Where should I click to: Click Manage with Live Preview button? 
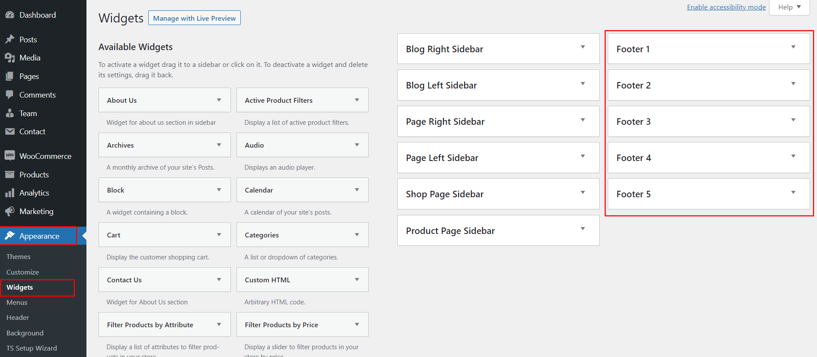pyautogui.click(x=195, y=18)
